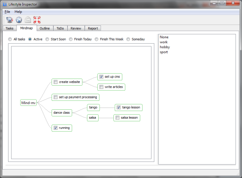The image size is (242, 178).
Task: Select the dance class node
Action: (62, 113)
